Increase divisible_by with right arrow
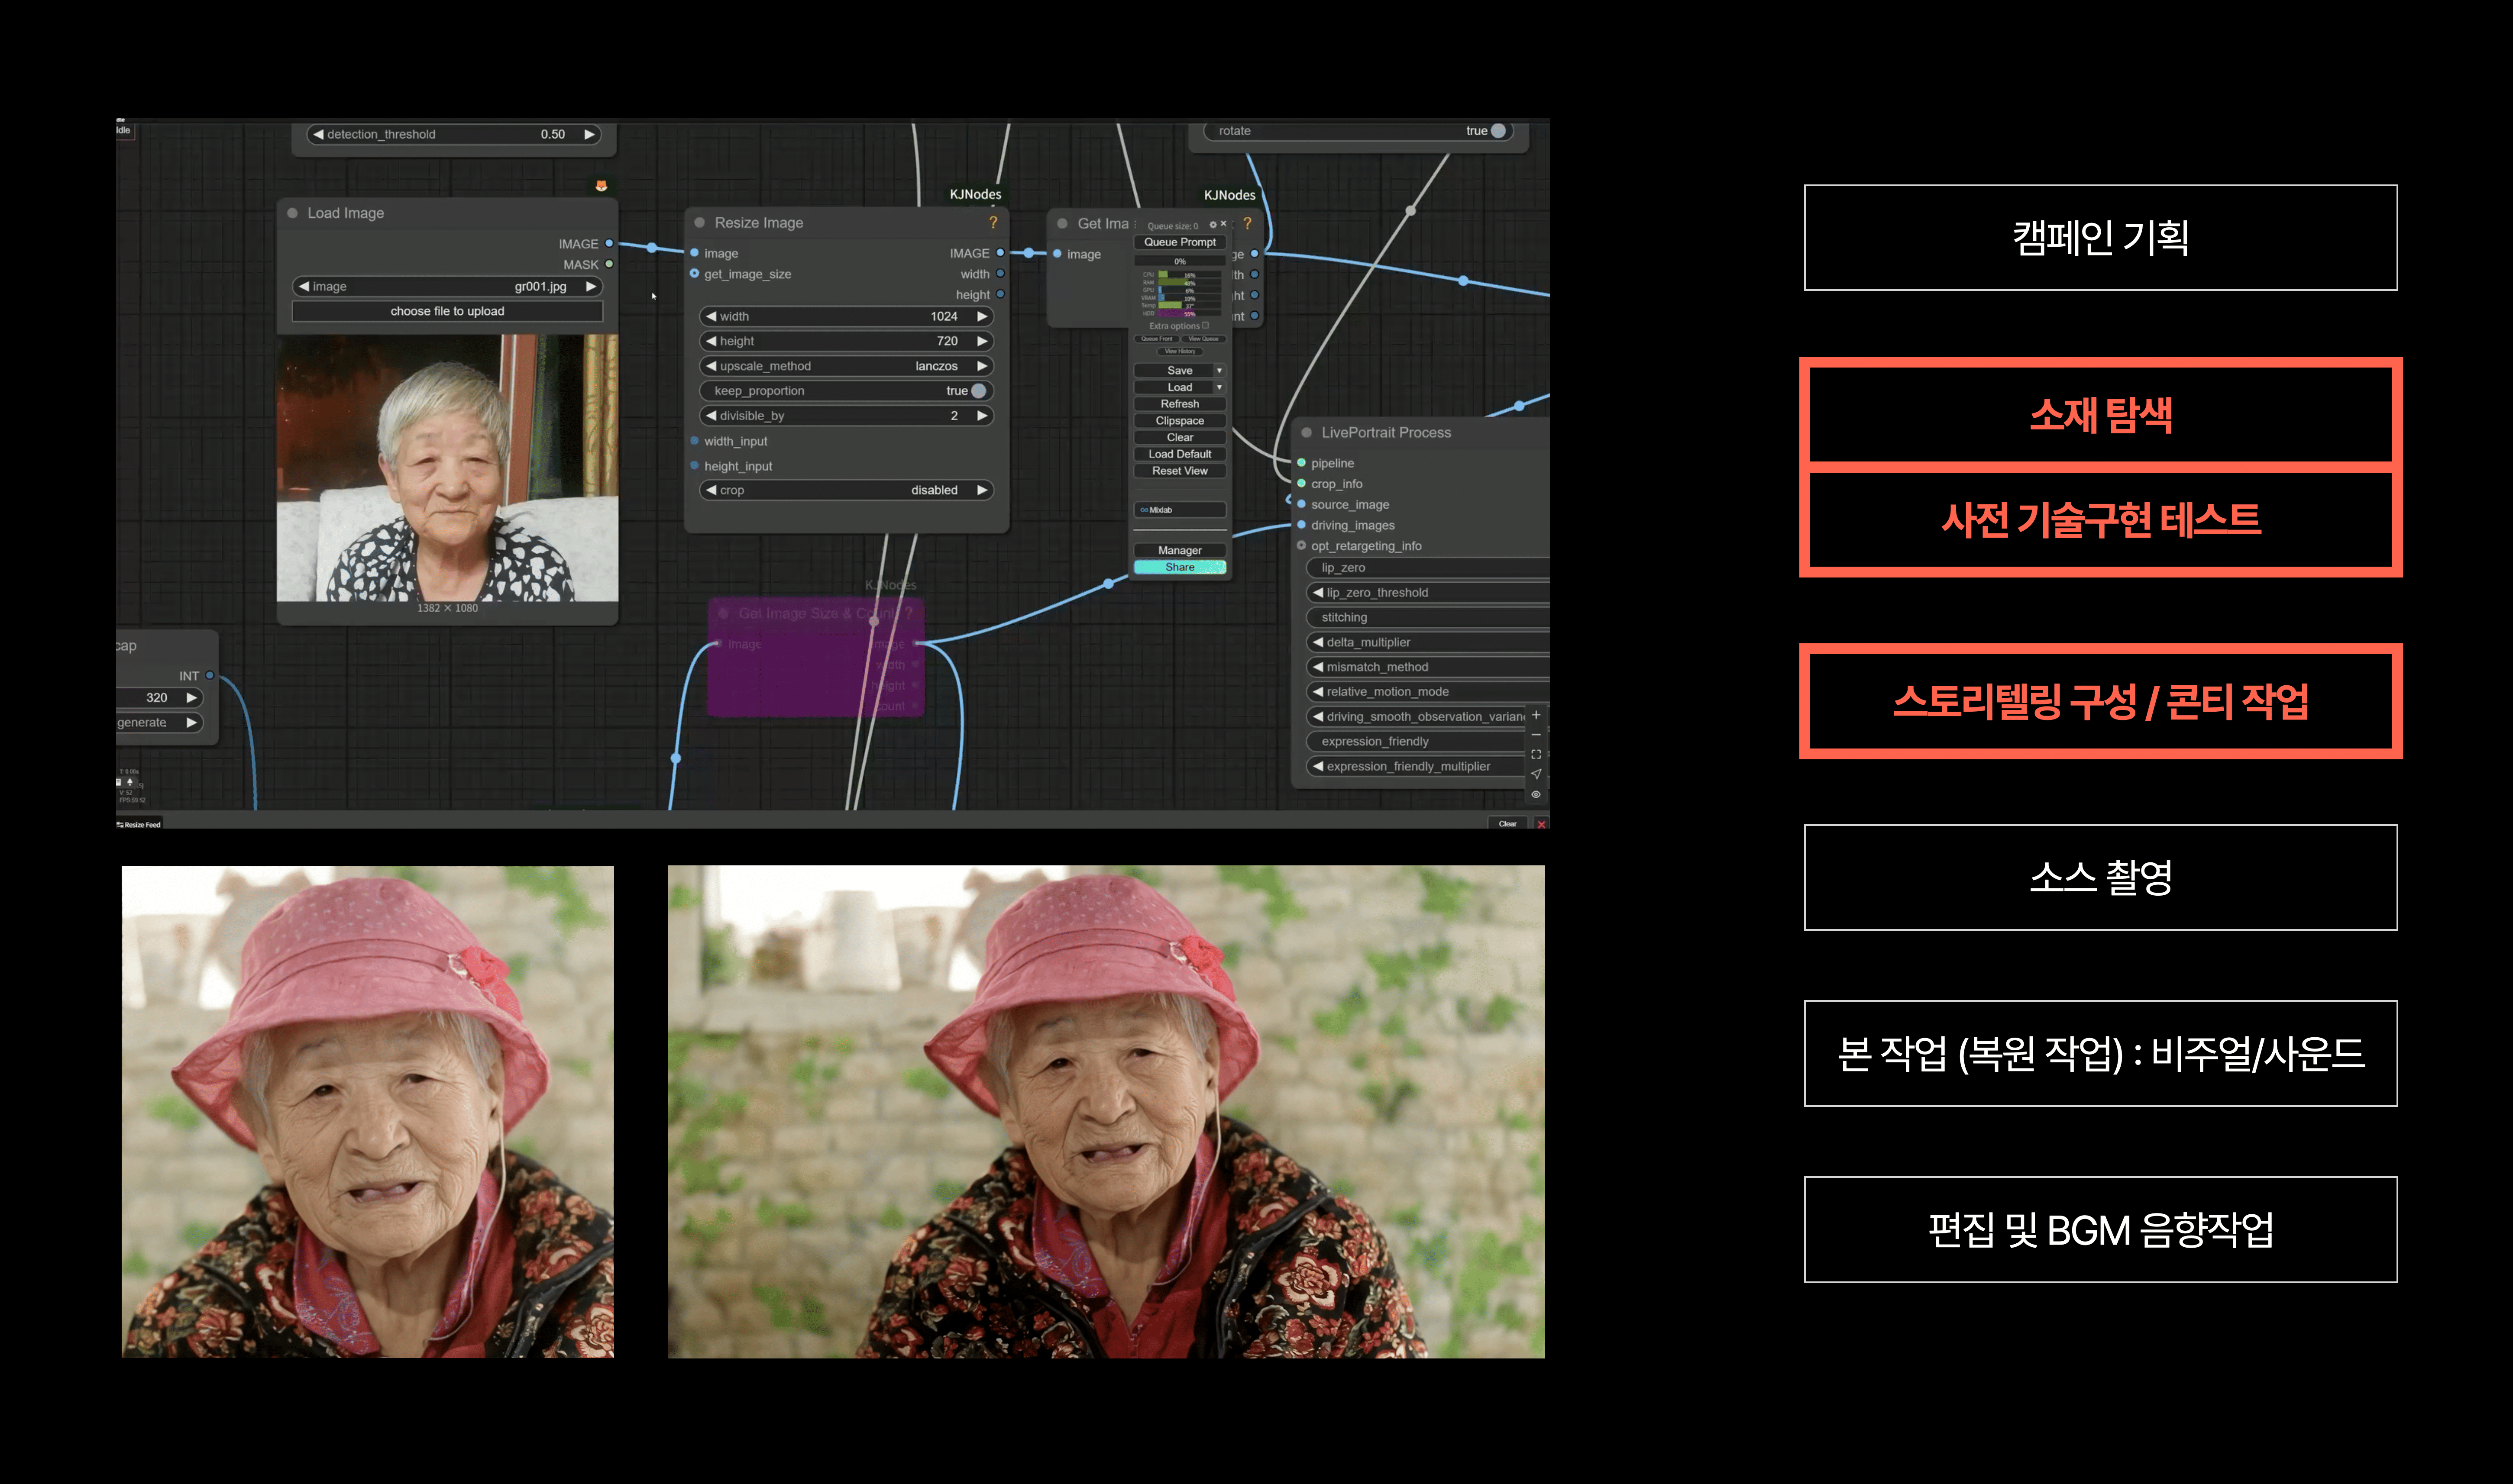 983,416
